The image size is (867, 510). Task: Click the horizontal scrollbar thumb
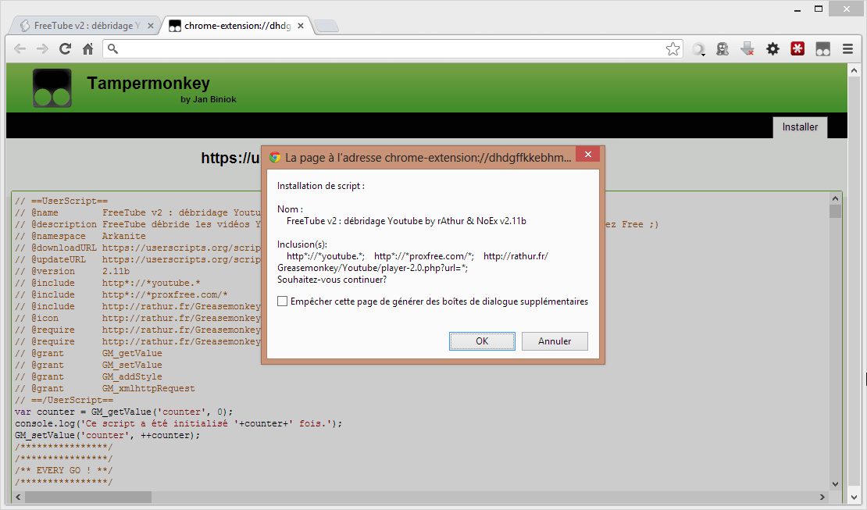88,497
